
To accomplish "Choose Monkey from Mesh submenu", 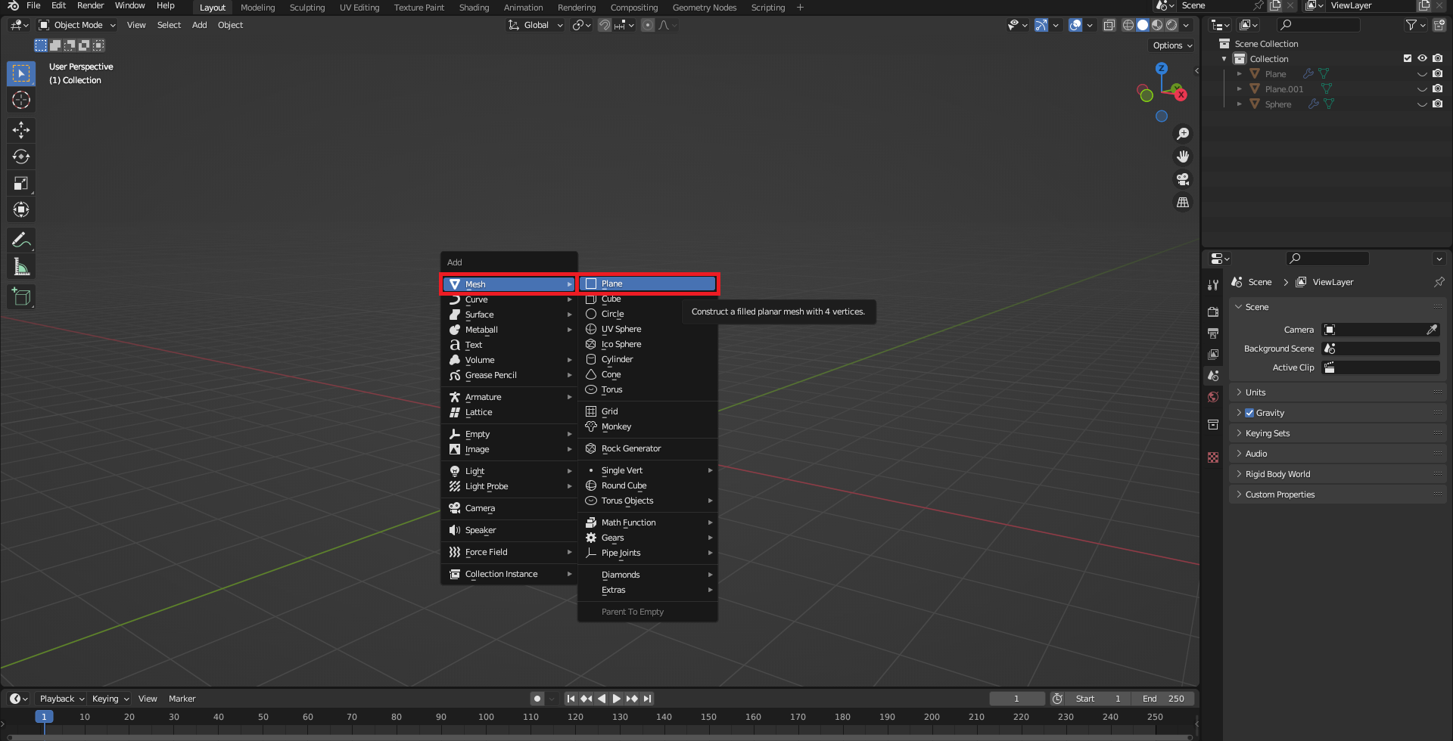I will click(648, 426).
